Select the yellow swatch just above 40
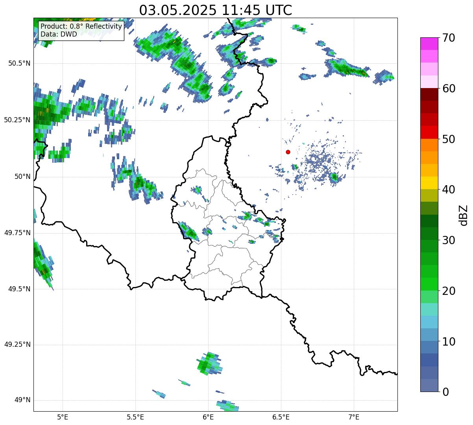Screen dimensions: 473x425 click(429, 183)
